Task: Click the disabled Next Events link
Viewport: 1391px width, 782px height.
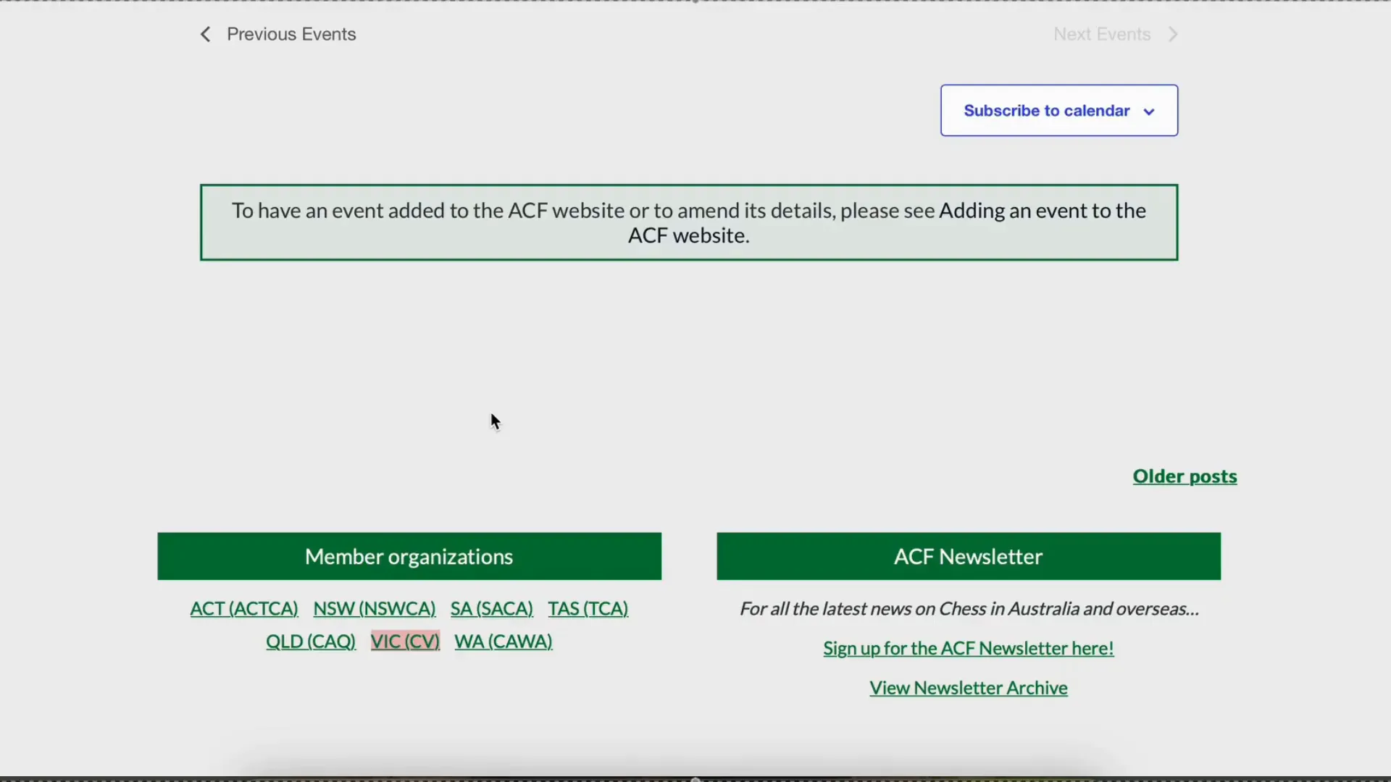Action: click(1102, 34)
